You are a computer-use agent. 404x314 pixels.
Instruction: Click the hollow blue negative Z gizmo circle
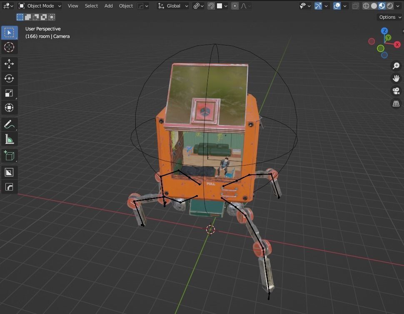pos(384,55)
